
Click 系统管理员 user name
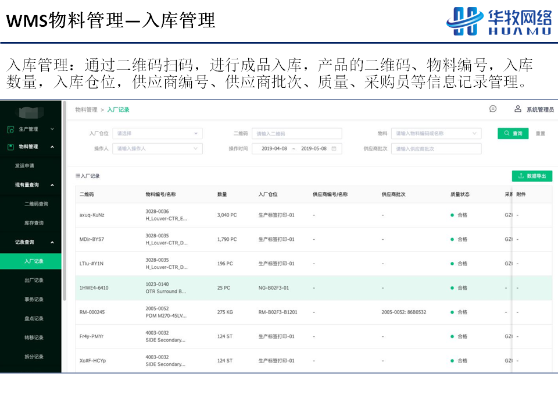(x=540, y=110)
